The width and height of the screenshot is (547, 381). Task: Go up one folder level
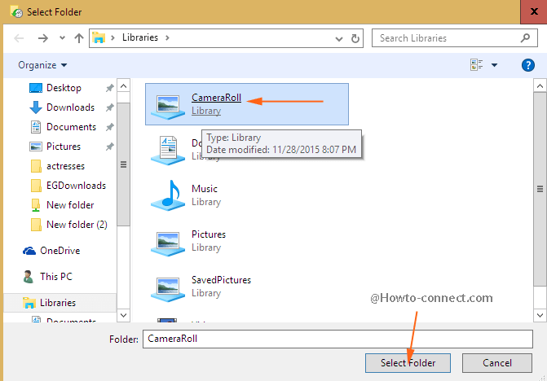tap(79, 38)
